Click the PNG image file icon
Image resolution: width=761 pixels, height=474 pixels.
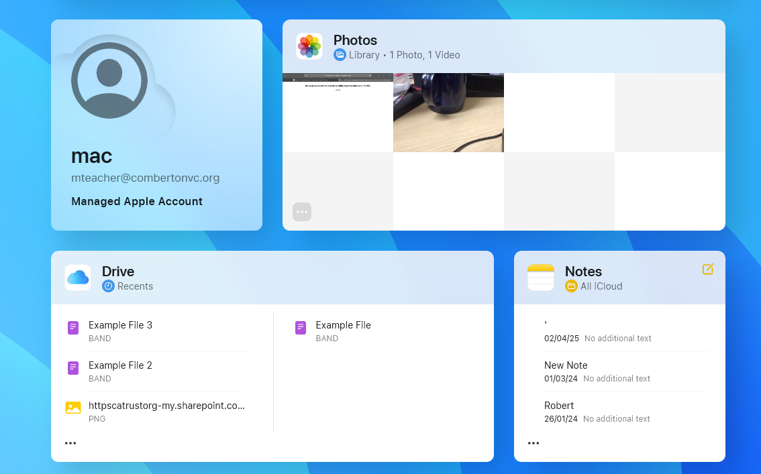coord(72,408)
